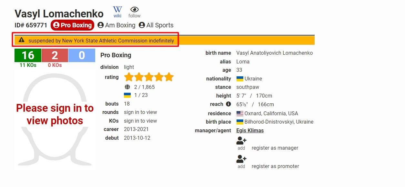The height and width of the screenshot is (187, 405).
Task: Select the Pro Boxing tab
Action: (x=73, y=25)
